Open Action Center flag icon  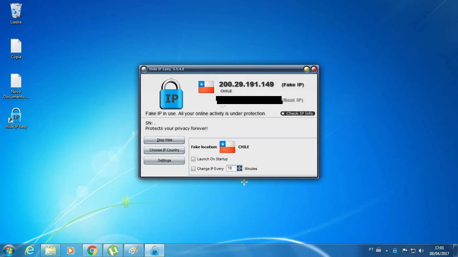pyautogui.click(x=404, y=250)
